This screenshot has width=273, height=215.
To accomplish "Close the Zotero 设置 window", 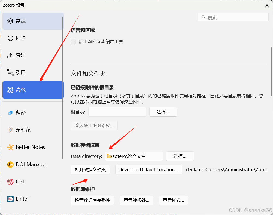I will click(267, 5).
